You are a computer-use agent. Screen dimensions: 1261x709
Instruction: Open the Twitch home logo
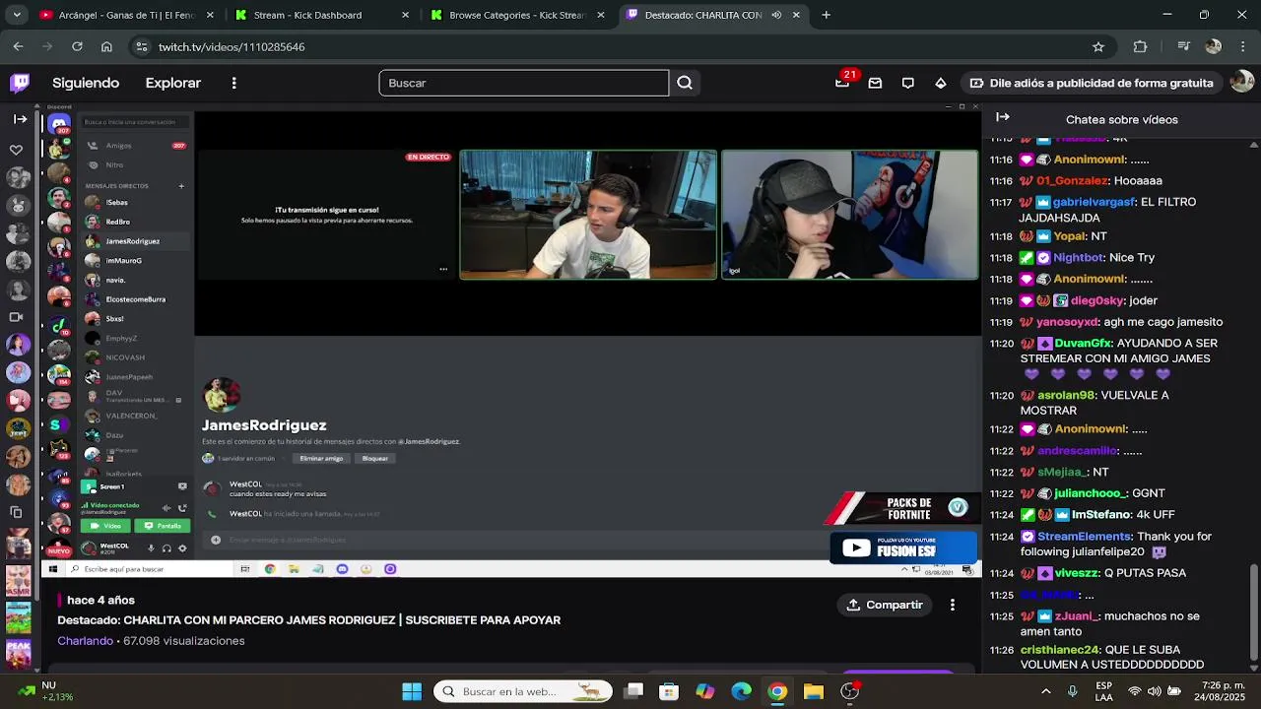(20, 83)
